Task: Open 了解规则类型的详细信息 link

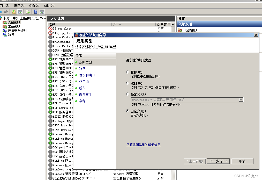Action: (x=143, y=145)
